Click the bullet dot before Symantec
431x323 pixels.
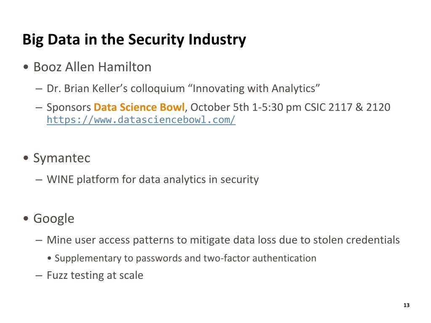coord(26,158)
